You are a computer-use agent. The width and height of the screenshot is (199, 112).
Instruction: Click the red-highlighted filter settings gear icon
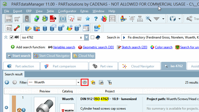(85, 82)
